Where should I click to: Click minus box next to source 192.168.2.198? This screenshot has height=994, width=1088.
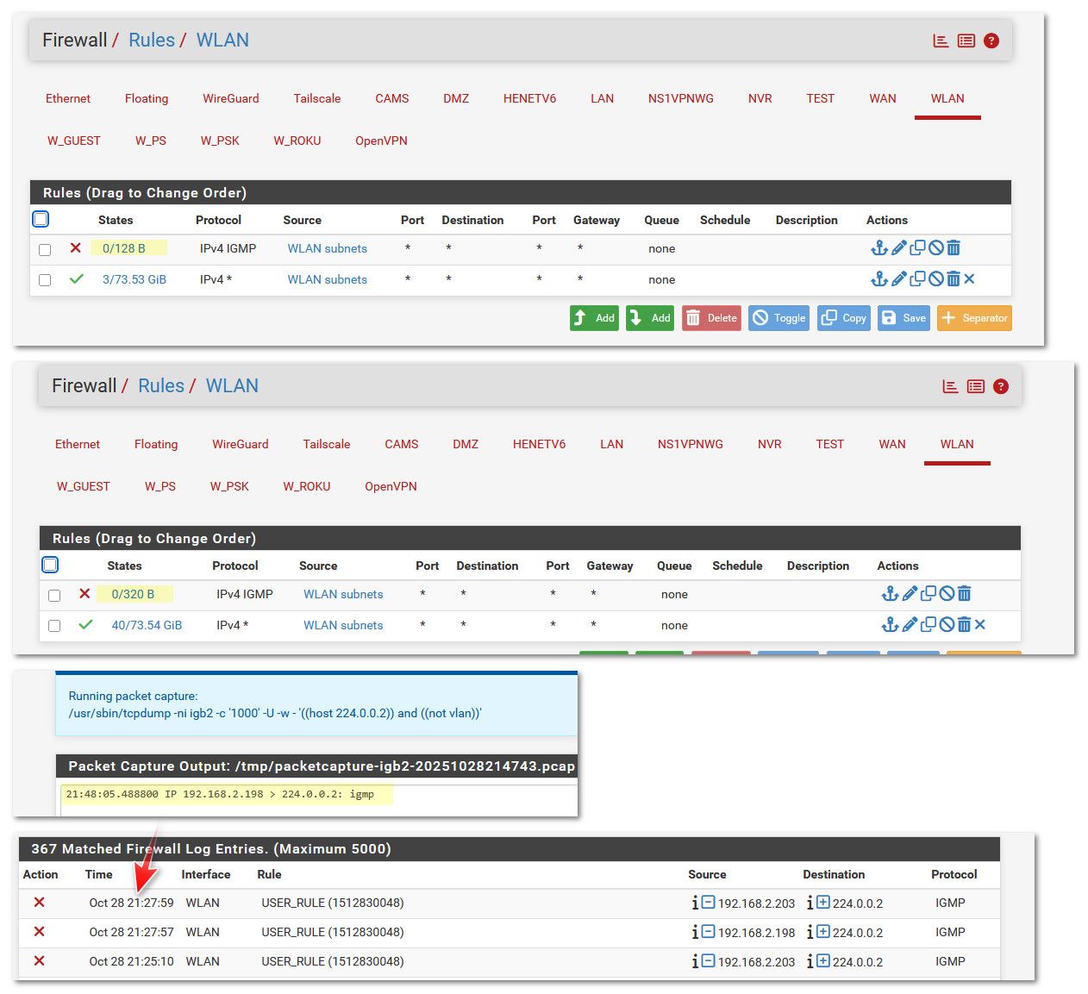tap(708, 932)
